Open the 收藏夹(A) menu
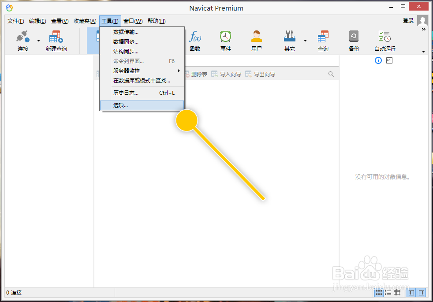 (85, 21)
